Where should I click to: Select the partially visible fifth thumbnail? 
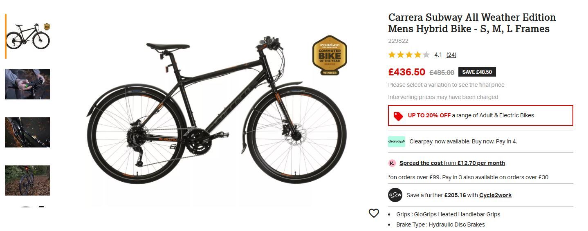coord(27,207)
